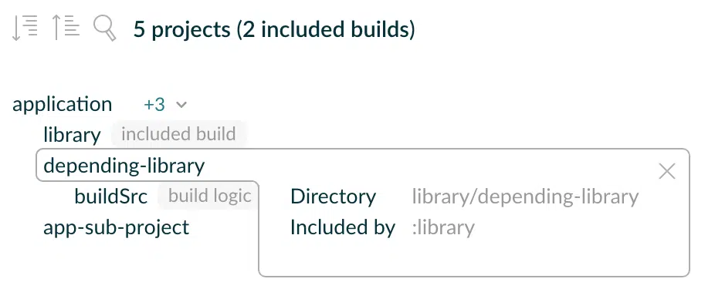Select the depending-library project
The width and height of the screenshot is (715, 299).
click(124, 166)
